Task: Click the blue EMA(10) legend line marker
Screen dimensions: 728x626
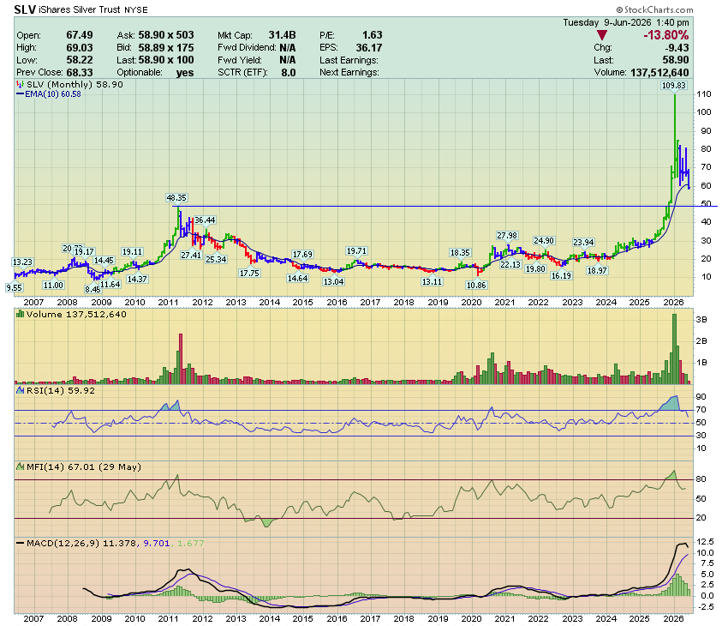Action: tap(20, 93)
